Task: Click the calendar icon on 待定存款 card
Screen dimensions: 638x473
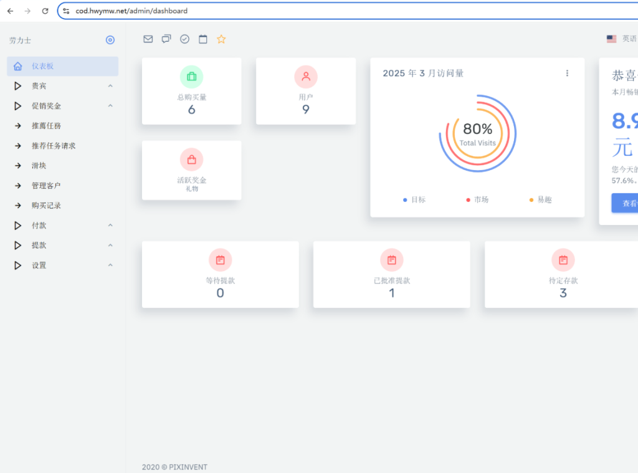Action: pyautogui.click(x=563, y=260)
